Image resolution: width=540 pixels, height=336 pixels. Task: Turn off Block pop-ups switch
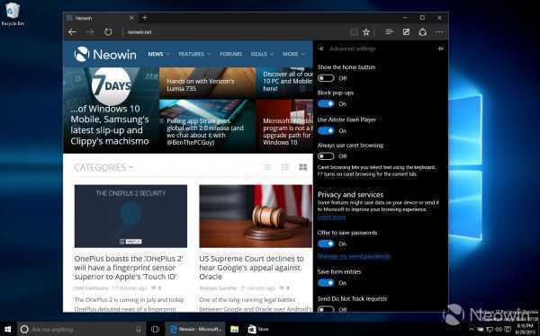click(x=326, y=103)
